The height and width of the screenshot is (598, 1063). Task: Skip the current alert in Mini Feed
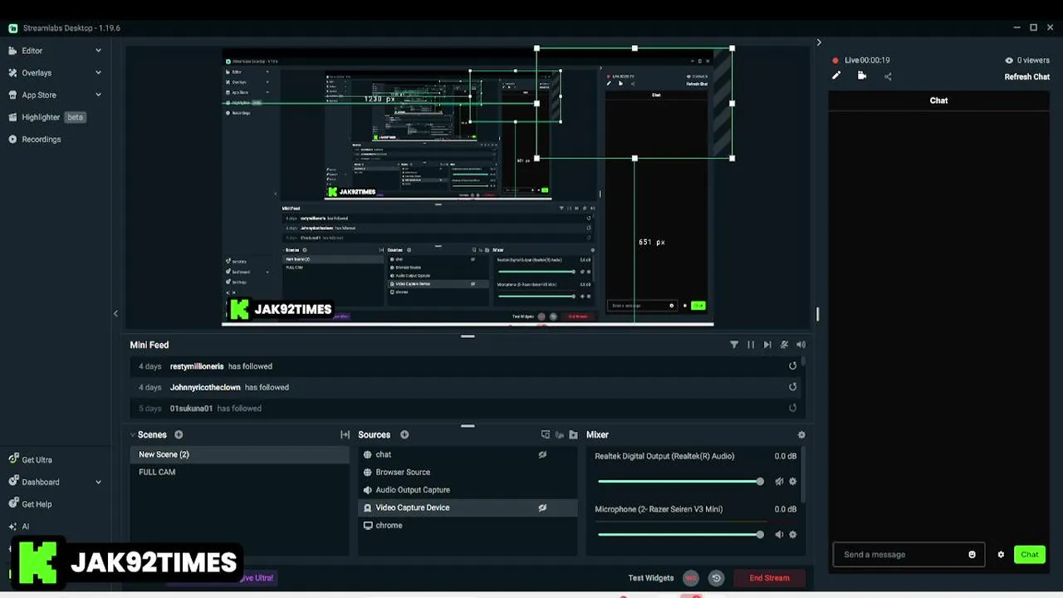767,345
